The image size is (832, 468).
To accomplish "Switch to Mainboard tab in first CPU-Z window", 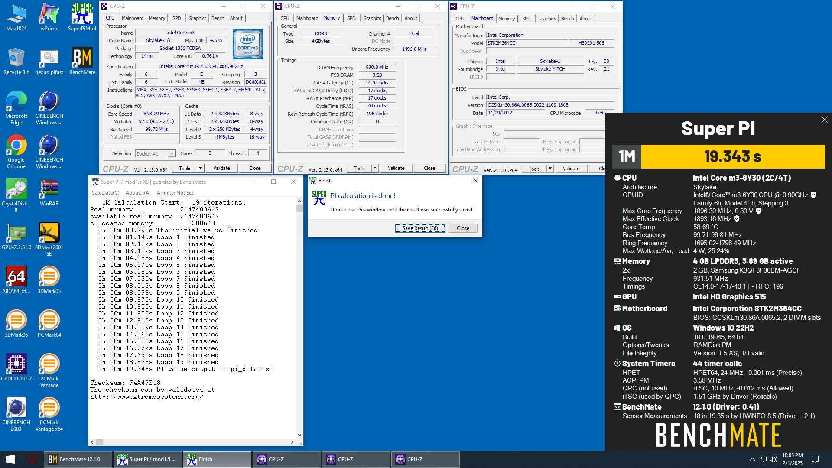I will click(x=133, y=18).
